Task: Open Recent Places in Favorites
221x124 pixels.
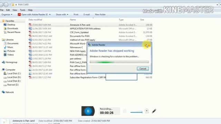Action: pyautogui.click(x=14, y=32)
